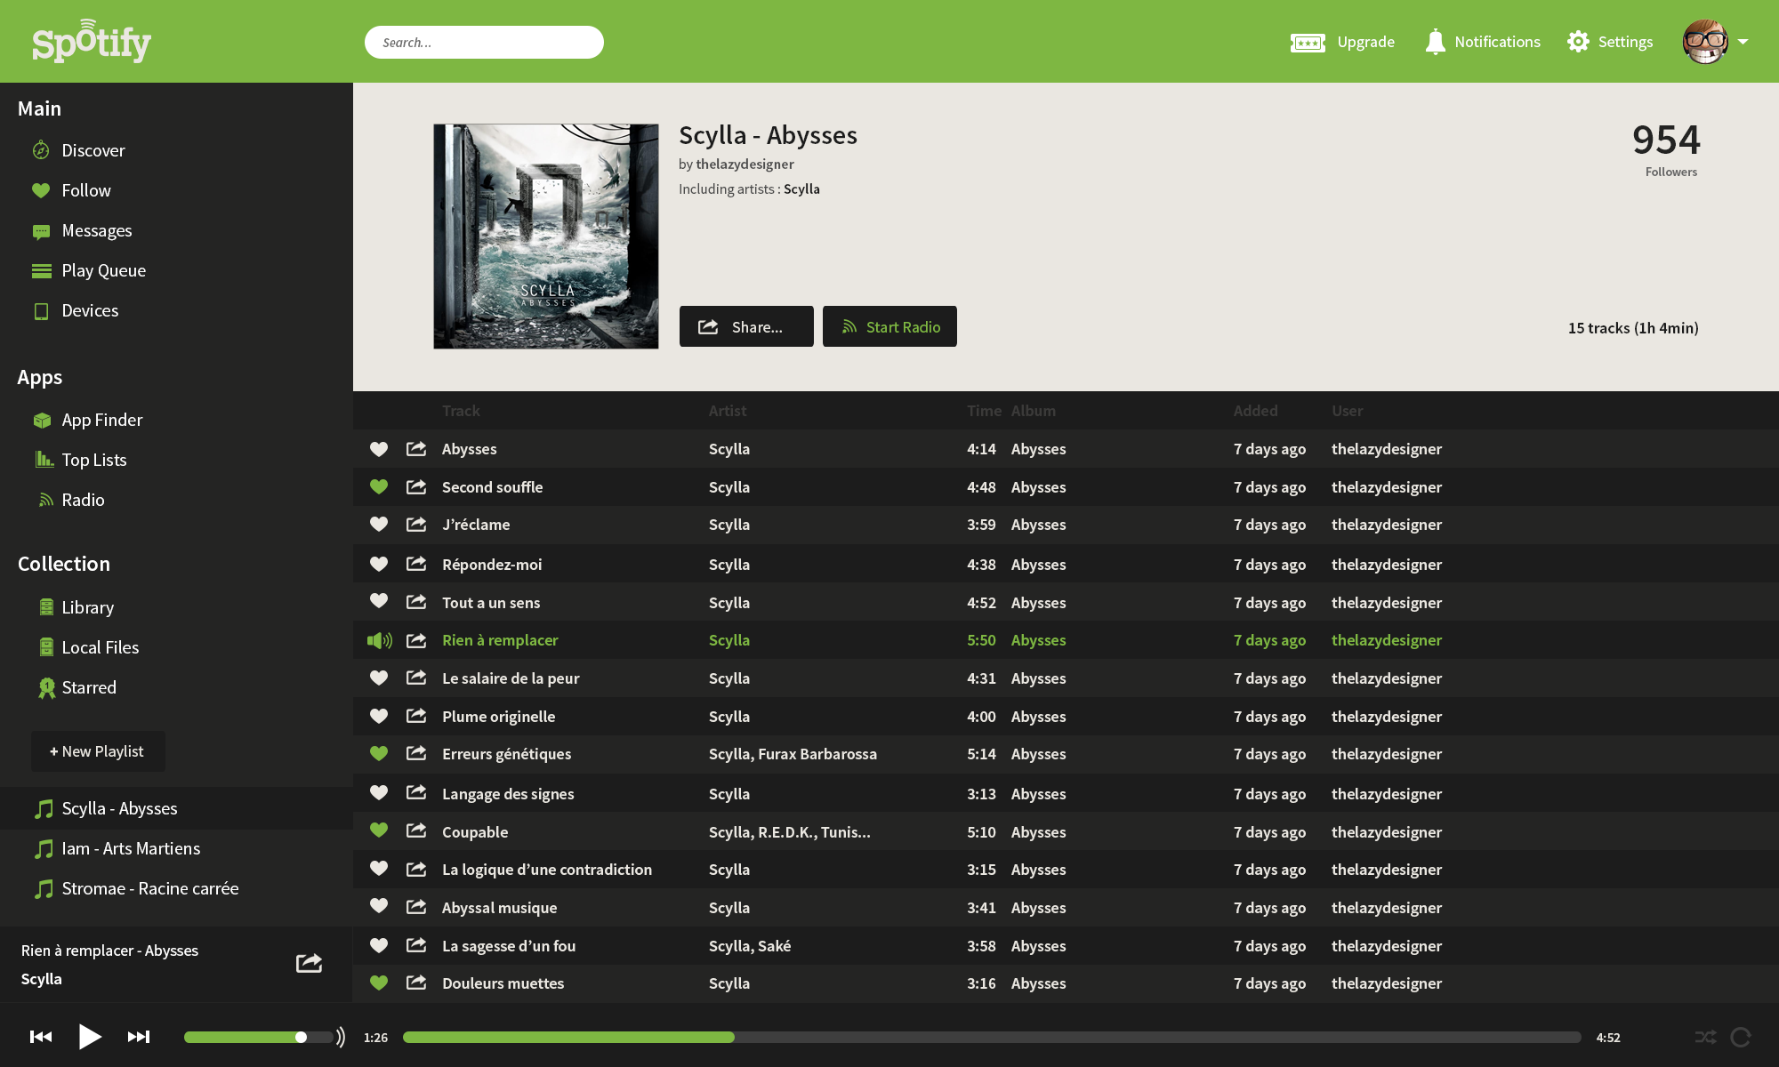Toggle the heart on Tout a un sens
Screen dimensions: 1779x1067
[x=379, y=601]
